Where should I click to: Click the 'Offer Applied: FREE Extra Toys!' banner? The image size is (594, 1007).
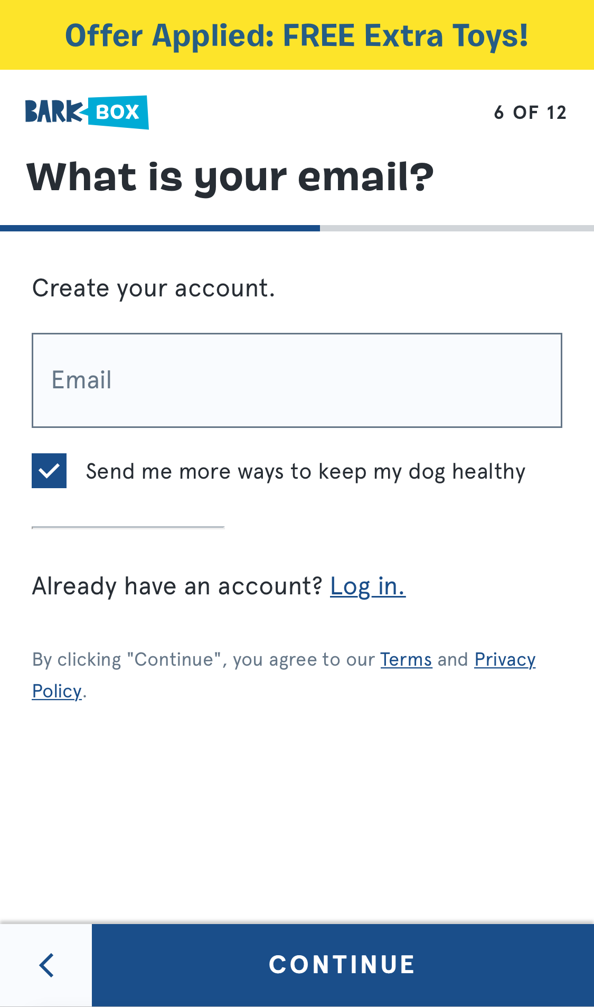click(297, 34)
